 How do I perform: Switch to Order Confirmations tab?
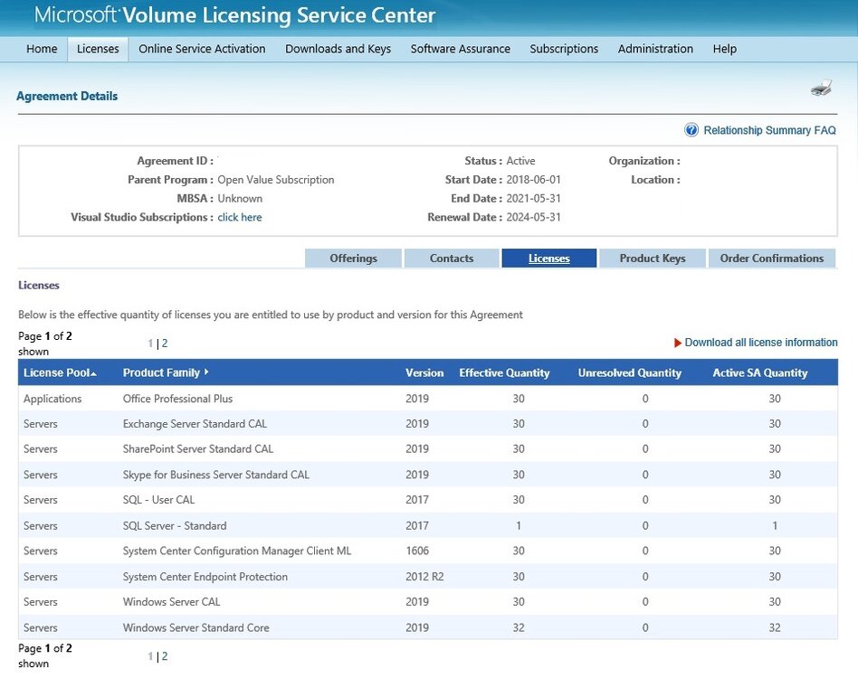771,259
